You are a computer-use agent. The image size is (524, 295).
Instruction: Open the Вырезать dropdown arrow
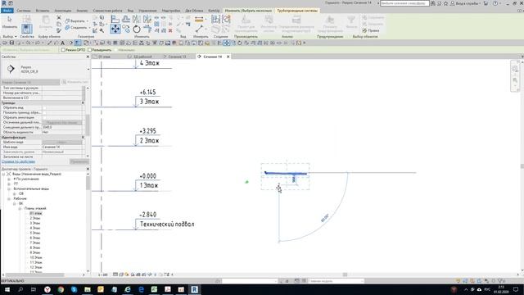pos(88,21)
